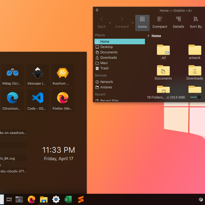Click the 11:33 PM clock in the launcher

(58, 150)
